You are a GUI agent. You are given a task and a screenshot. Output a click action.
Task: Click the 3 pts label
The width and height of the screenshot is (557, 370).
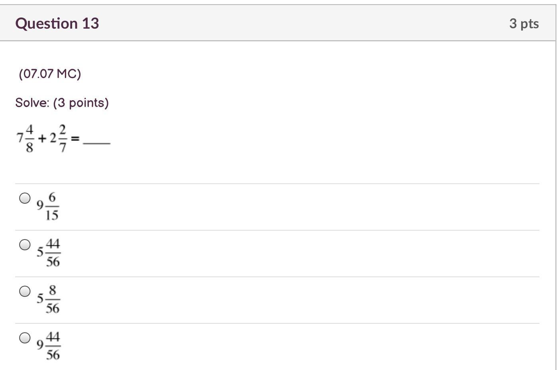tap(524, 23)
